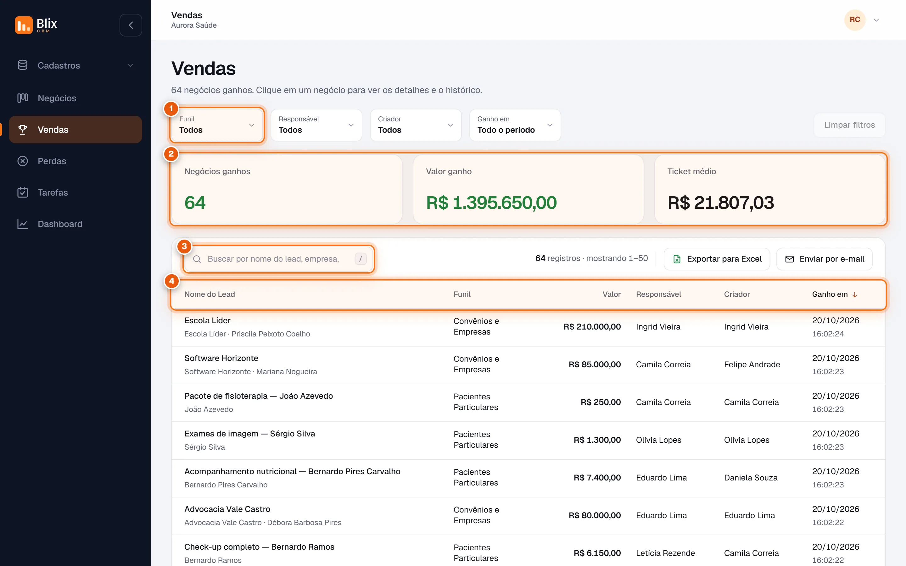The height and width of the screenshot is (566, 906).
Task: Focus the Buscar por nome search field
Action: click(x=279, y=259)
